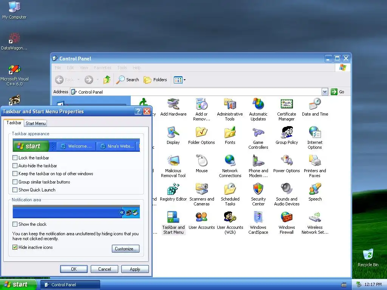
Task: Open the Favorites menu
Action: pyautogui.click(x=102, y=68)
